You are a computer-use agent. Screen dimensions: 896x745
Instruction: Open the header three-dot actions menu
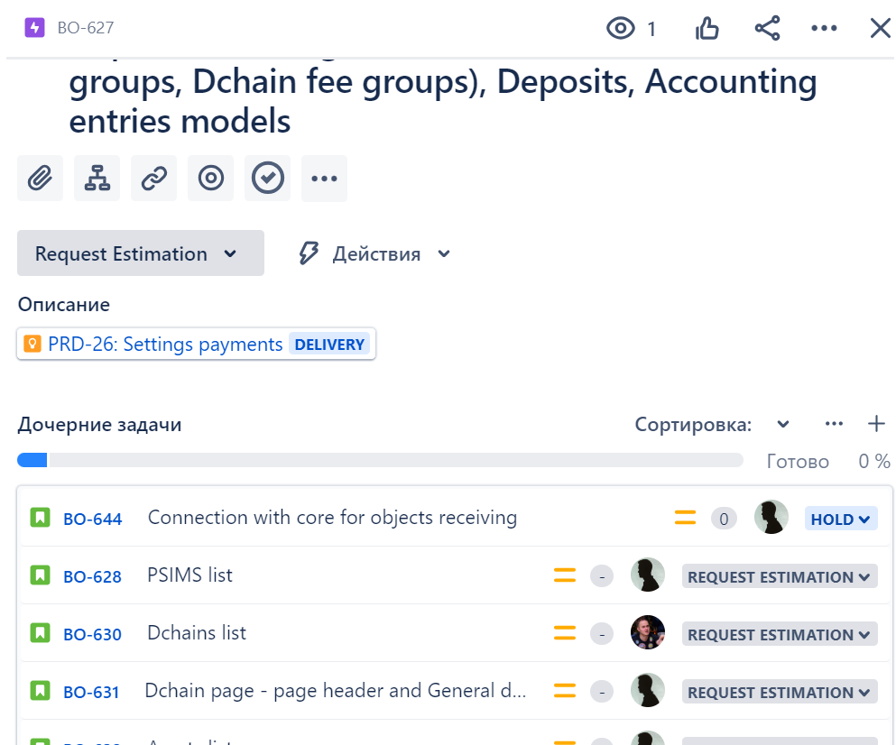[x=824, y=28]
